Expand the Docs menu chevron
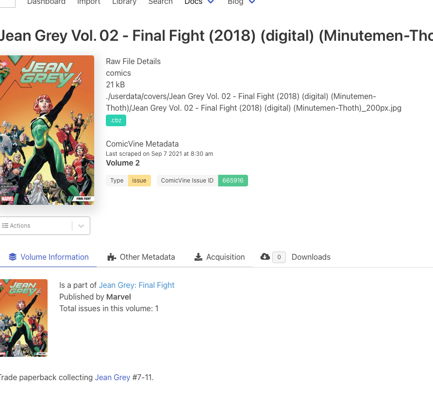This screenshot has width=433, height=401. tap(211, 2)
